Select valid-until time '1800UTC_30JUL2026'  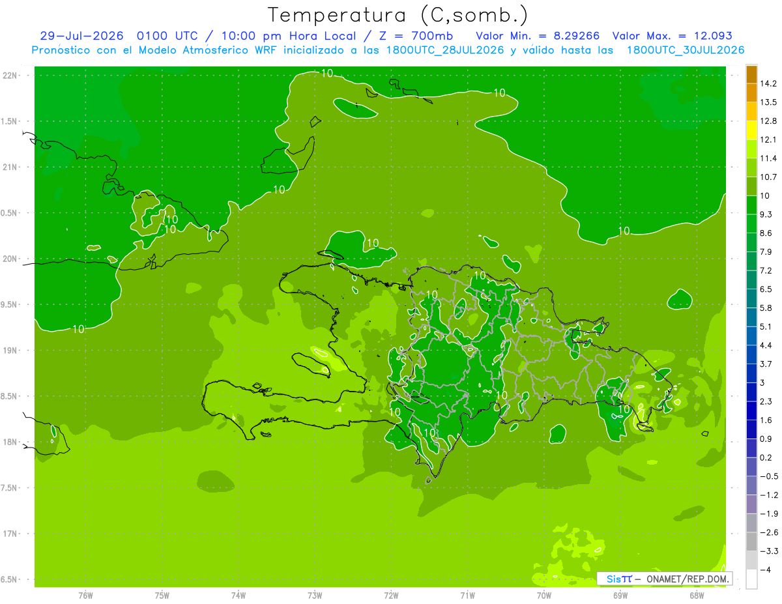pos(686,50)
